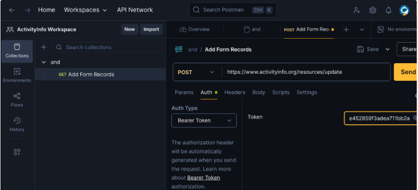Open the Collections sidebar panel
This screenshot has height=190, width=418.
[17, 51]
